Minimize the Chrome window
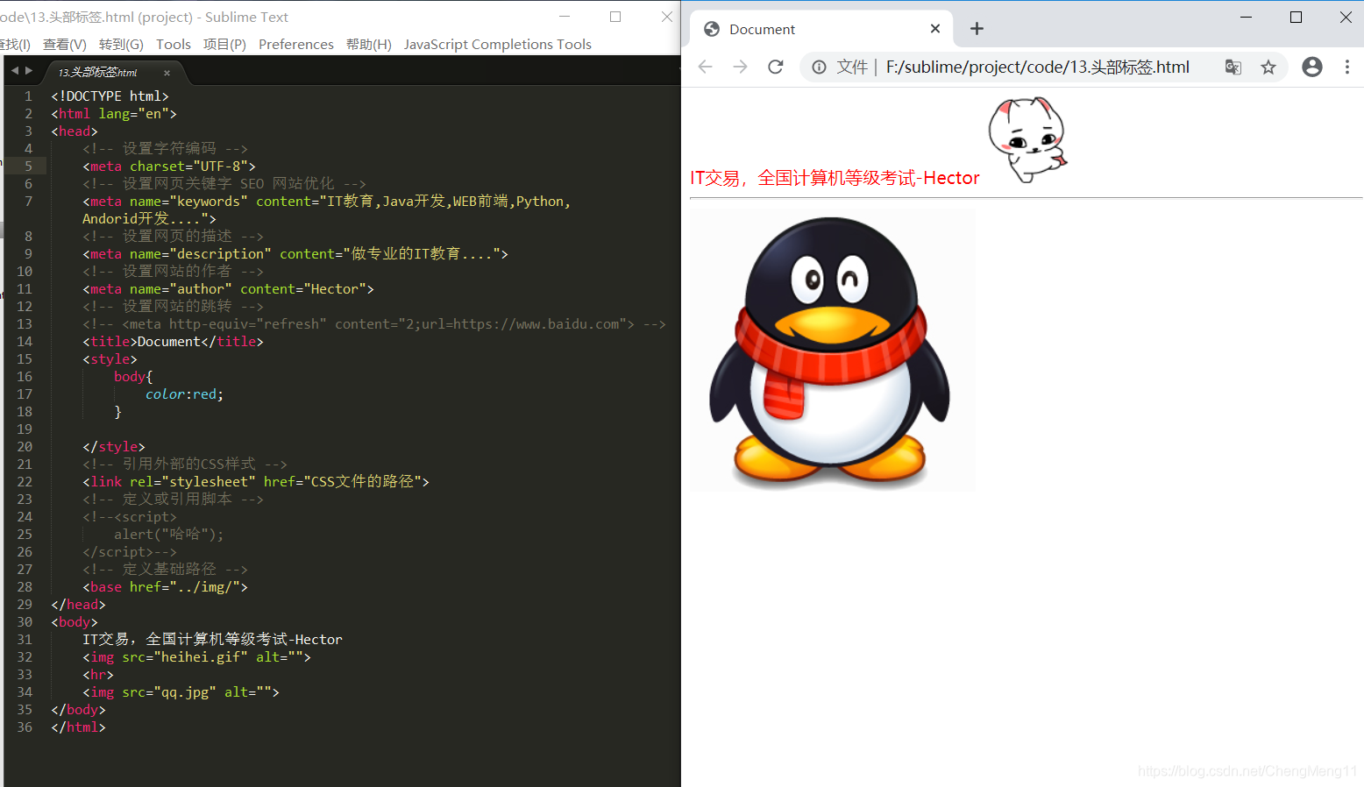Image resolution: width=1364 pixels, height=787 pixels. click(1246, 17)
